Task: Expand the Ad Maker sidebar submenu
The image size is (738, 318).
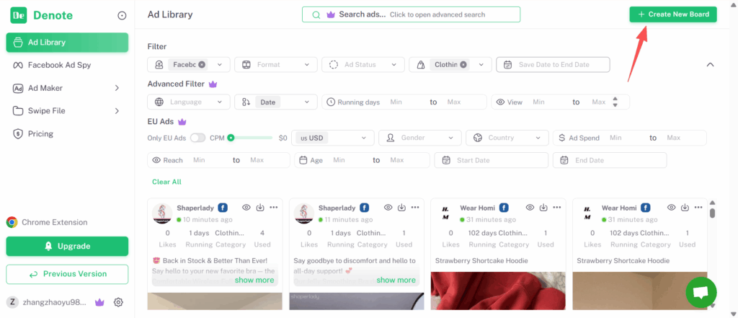Action: (117, 88)
